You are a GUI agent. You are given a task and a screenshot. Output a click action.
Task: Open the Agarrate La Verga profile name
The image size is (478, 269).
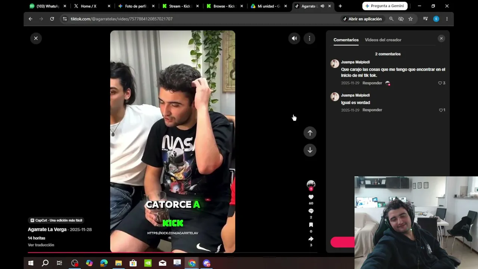point(47,229)
